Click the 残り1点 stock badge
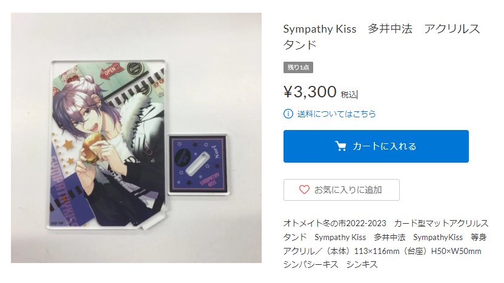 coord(298,67)
